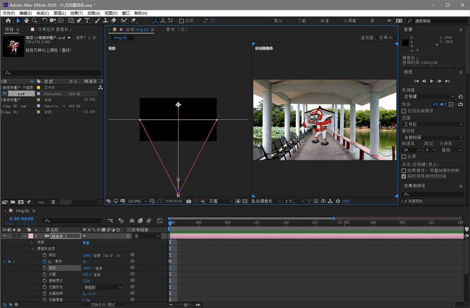Select the Selection arrow tool

coord(18,21)
